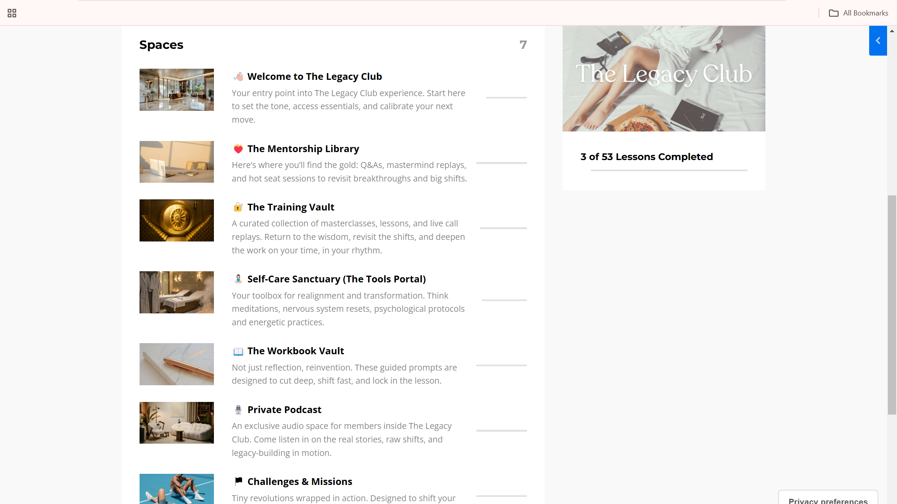Click the page vertical scrollbar thumb
Screen dimensions: 897x504
[892, 305]
